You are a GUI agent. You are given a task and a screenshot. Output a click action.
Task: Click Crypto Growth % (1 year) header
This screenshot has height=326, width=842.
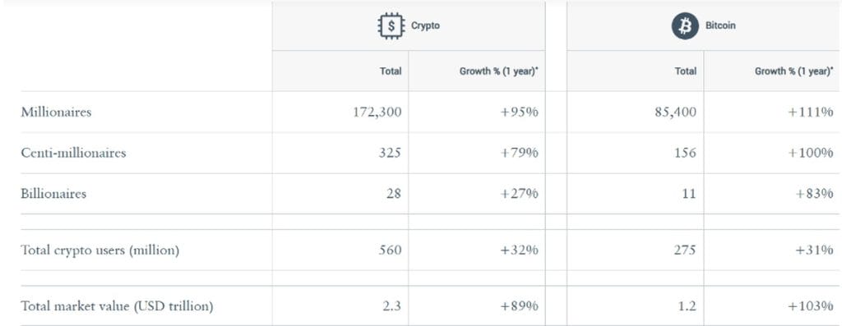click(498, 71)
